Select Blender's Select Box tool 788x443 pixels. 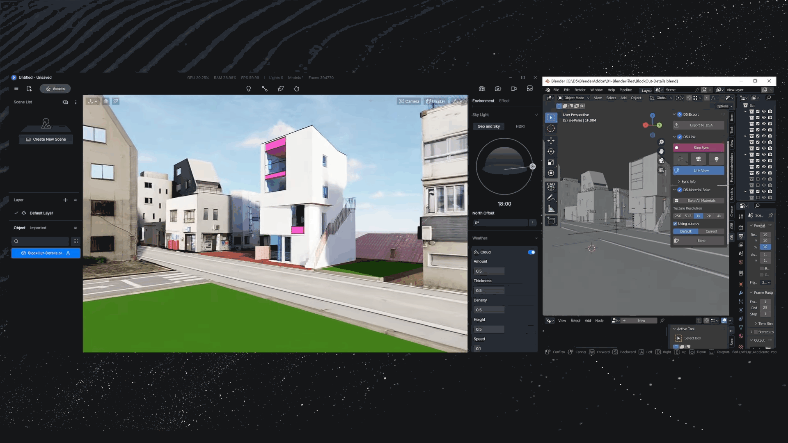tap(551, 118)
